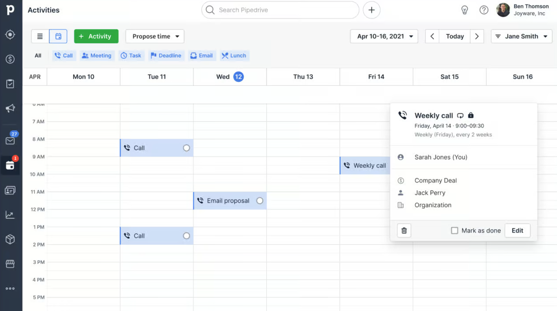The image size is (557, 311).
Task: Click Edit in the Weekly call popup
Action: coord(517,231)
